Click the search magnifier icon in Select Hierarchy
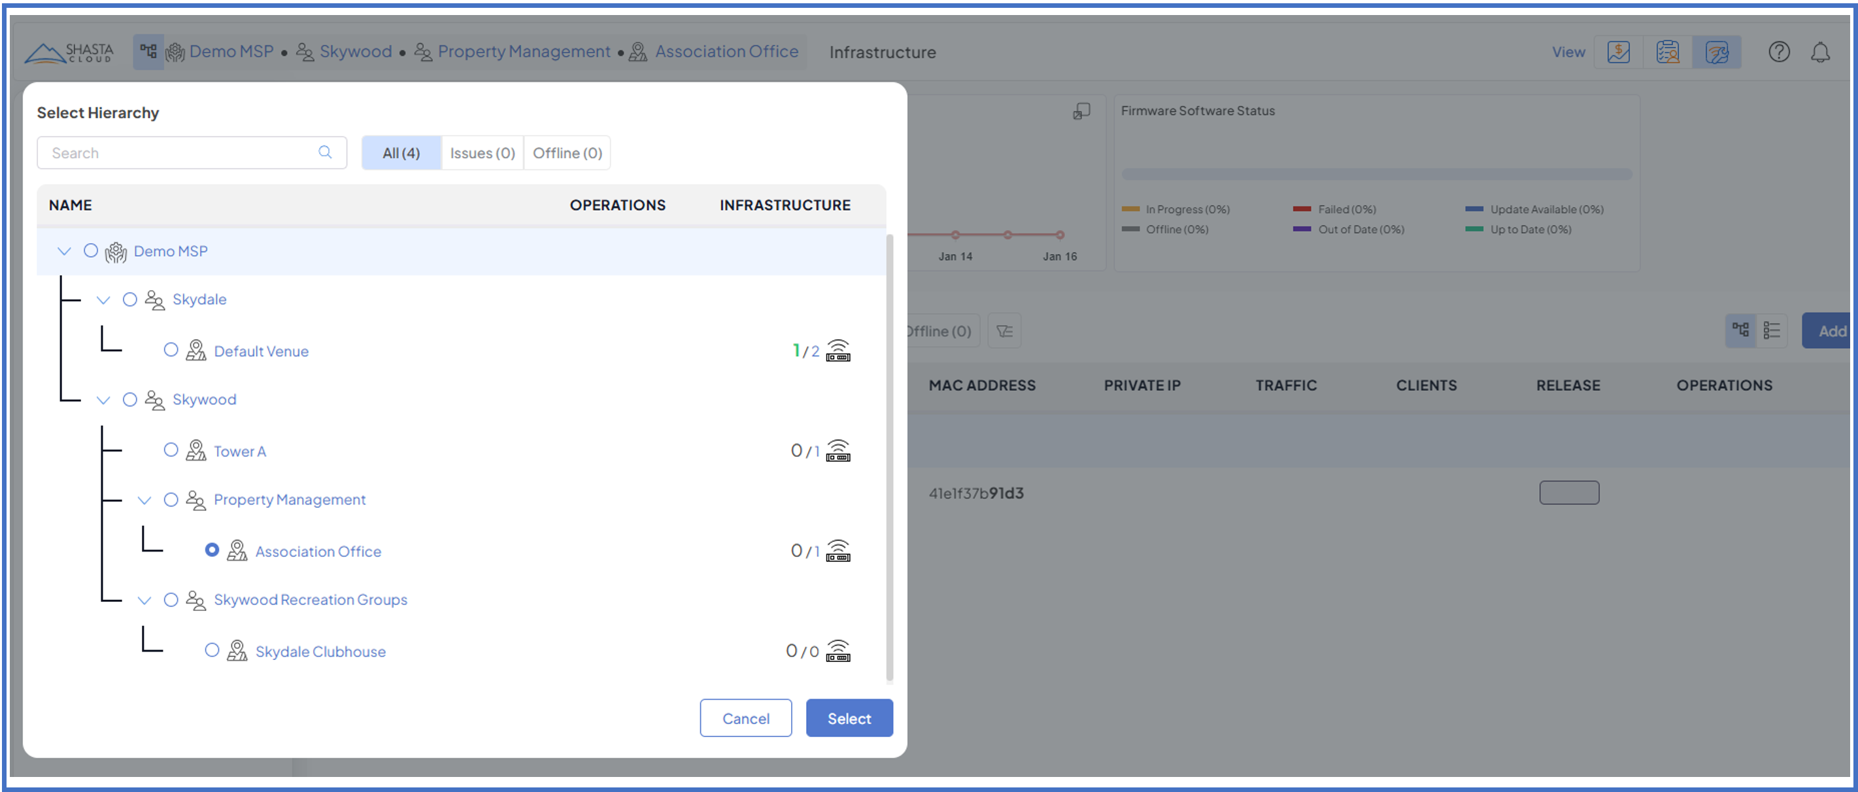This screenshot has width=1858, height=792. click(326, 152)
